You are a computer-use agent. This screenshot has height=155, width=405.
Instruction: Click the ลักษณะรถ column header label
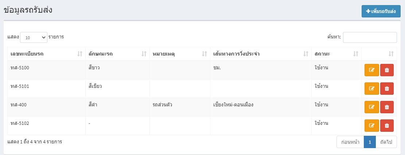click(101, 54)
